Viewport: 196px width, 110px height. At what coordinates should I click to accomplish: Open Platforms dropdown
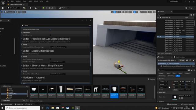[x=64, y=8]
